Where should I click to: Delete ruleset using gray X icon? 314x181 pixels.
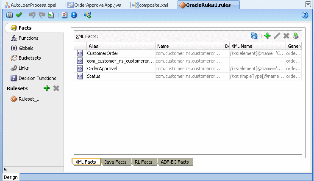56,88
